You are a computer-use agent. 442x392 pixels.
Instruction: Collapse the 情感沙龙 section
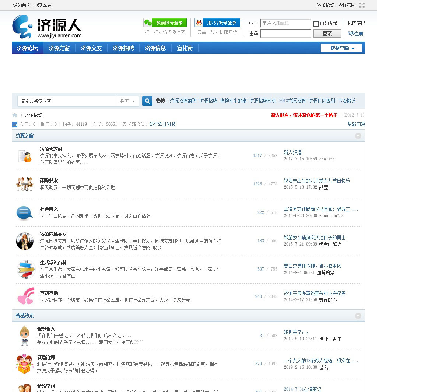click(x=358, y=316)
